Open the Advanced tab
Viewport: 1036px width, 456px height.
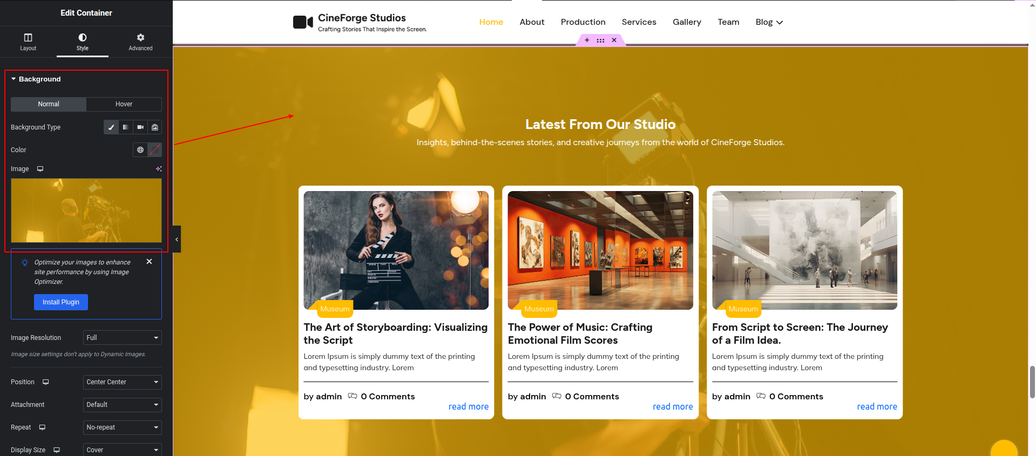pos(140,42)
